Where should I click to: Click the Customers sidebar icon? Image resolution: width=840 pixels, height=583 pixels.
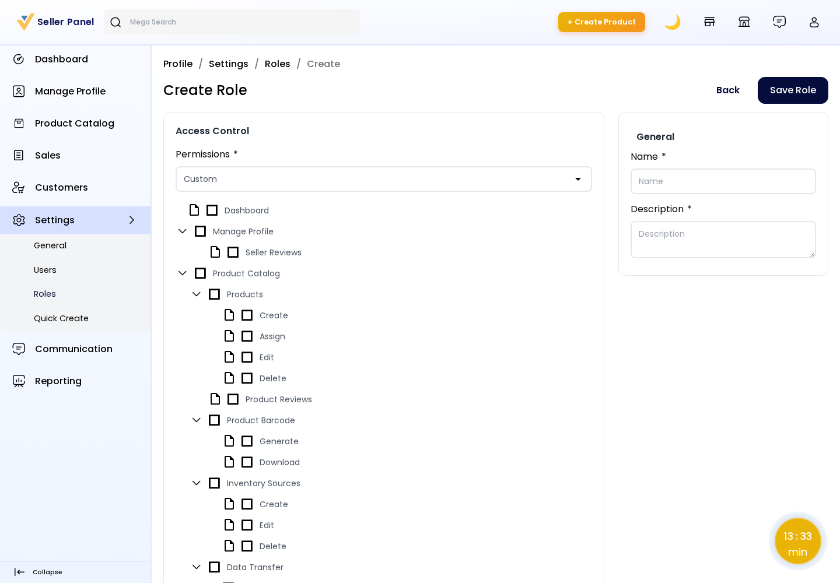pos(19,187)
